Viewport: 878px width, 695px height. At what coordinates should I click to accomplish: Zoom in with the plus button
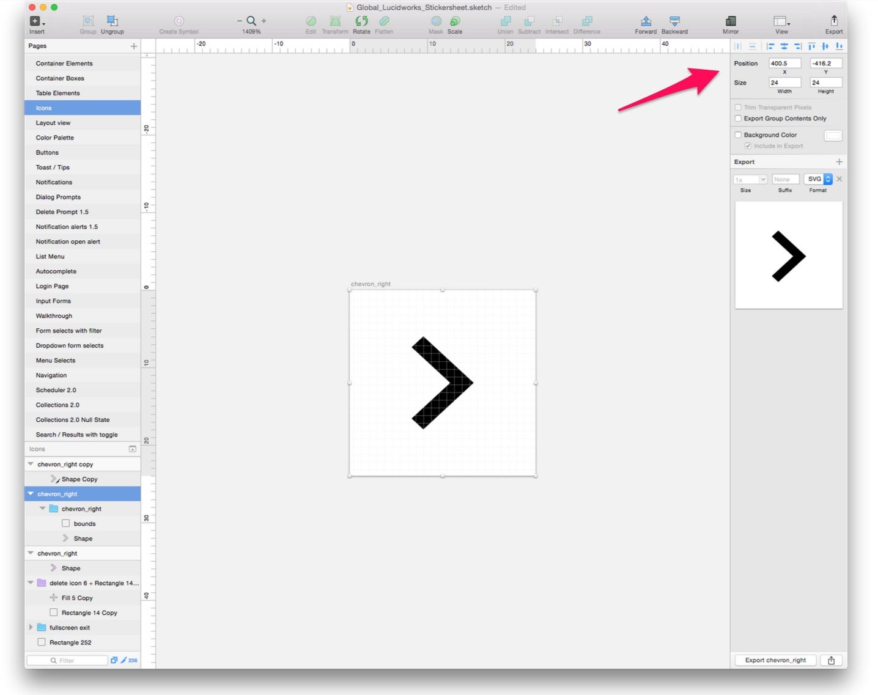click(264, 21)
